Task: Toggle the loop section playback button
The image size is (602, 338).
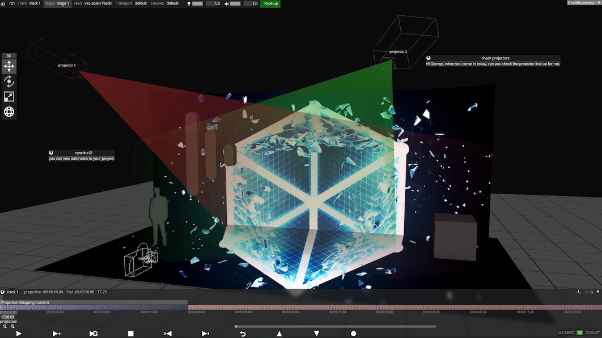Action: point(94,333)
